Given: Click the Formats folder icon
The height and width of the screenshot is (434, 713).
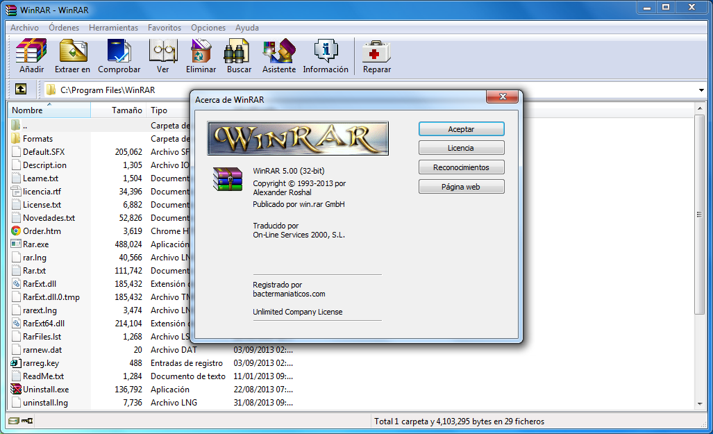Looking at the screenshot, I should pos(16,138).
